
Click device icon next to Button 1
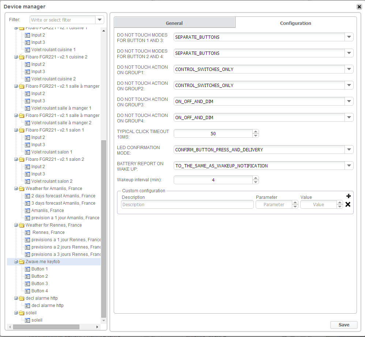click(x=27, y=269)
